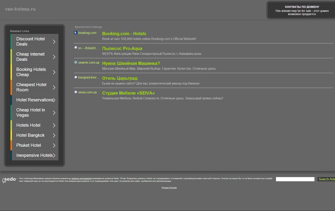Click the vse-kolesa.ru site title

click(x=20, y=9)
